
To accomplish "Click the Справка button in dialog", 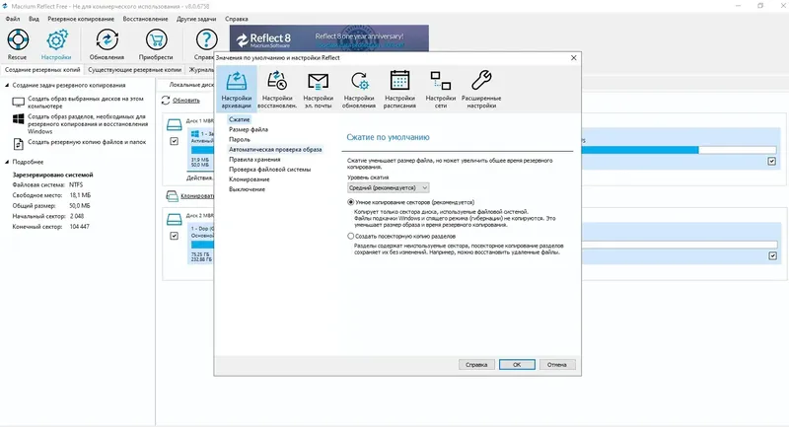I will (476, 365).
